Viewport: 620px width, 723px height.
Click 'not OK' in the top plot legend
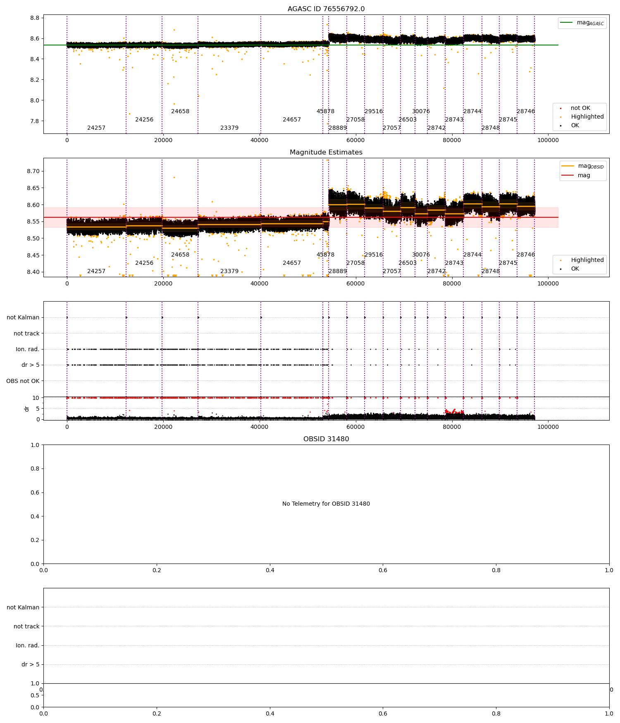[580, 108]
